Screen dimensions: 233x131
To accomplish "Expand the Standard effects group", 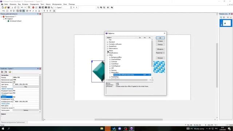I will (108, 42).
